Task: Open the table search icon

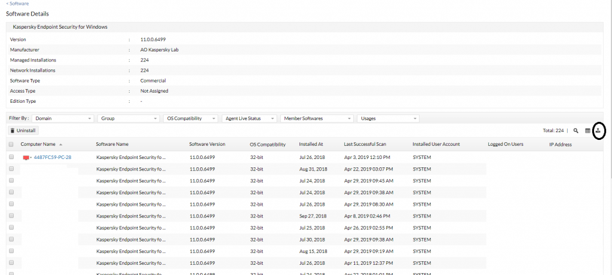Action: point(576,131)
